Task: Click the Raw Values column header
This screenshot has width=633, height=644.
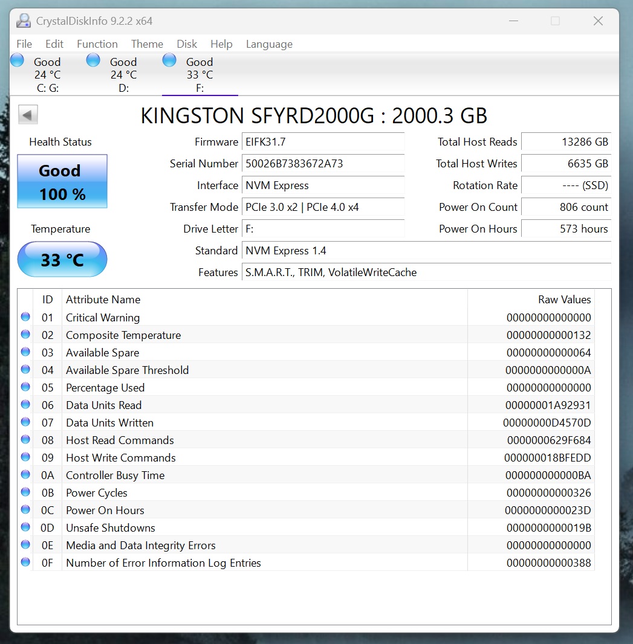Action: pyautogui.click(x=531, y=300)
